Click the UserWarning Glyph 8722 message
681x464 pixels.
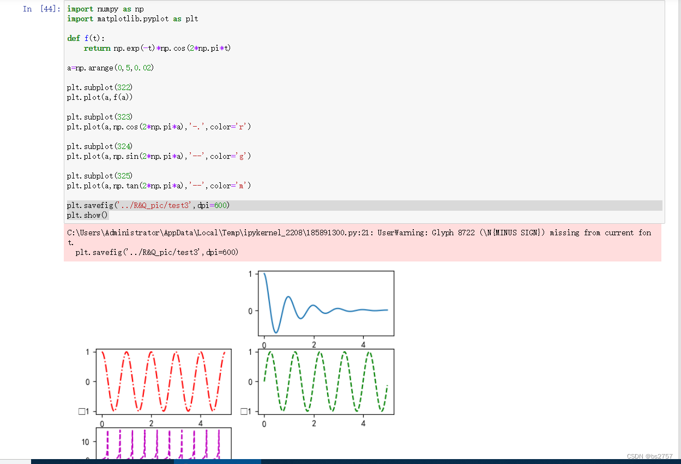point(359,237)
